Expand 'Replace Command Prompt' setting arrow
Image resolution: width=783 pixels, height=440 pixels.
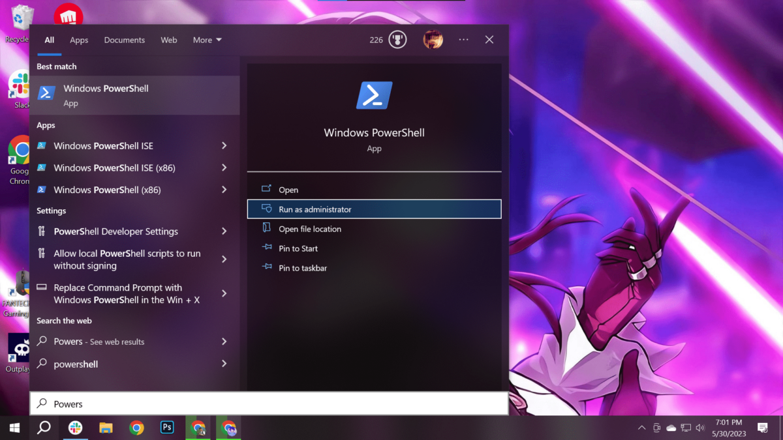pos(224,294)
